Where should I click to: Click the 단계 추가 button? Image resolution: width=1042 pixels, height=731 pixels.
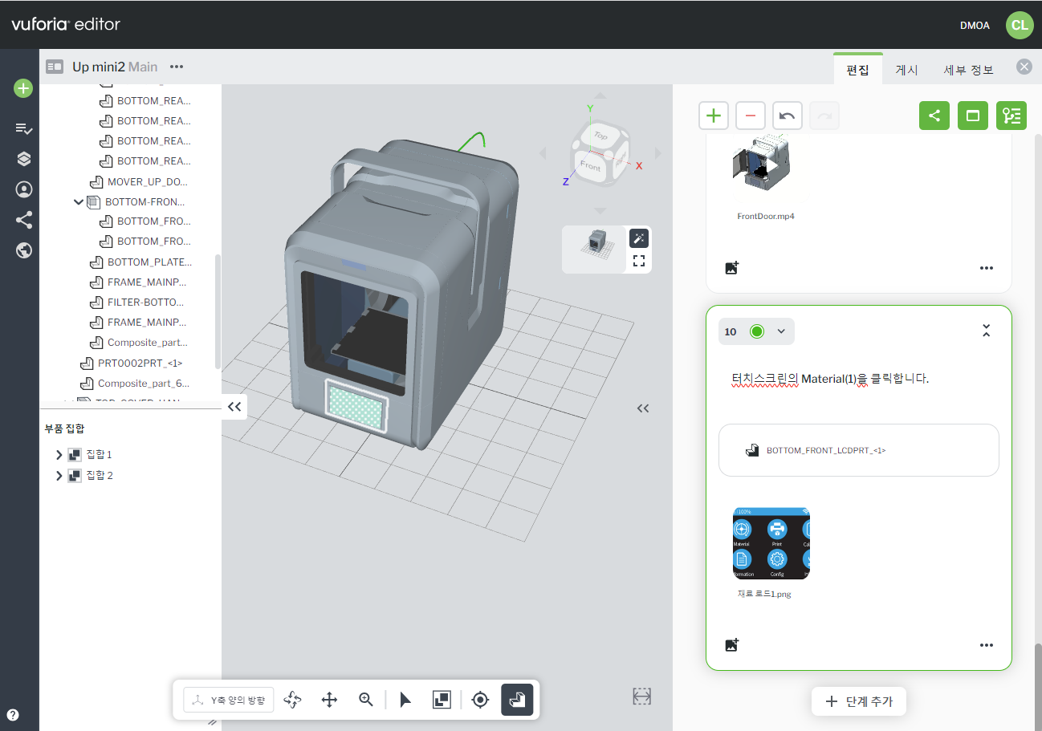pos(859,701)
